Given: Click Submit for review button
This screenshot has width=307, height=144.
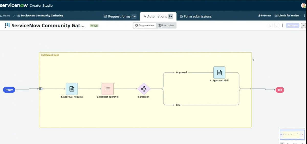Looking at the screenshot, I should [287, 16].
